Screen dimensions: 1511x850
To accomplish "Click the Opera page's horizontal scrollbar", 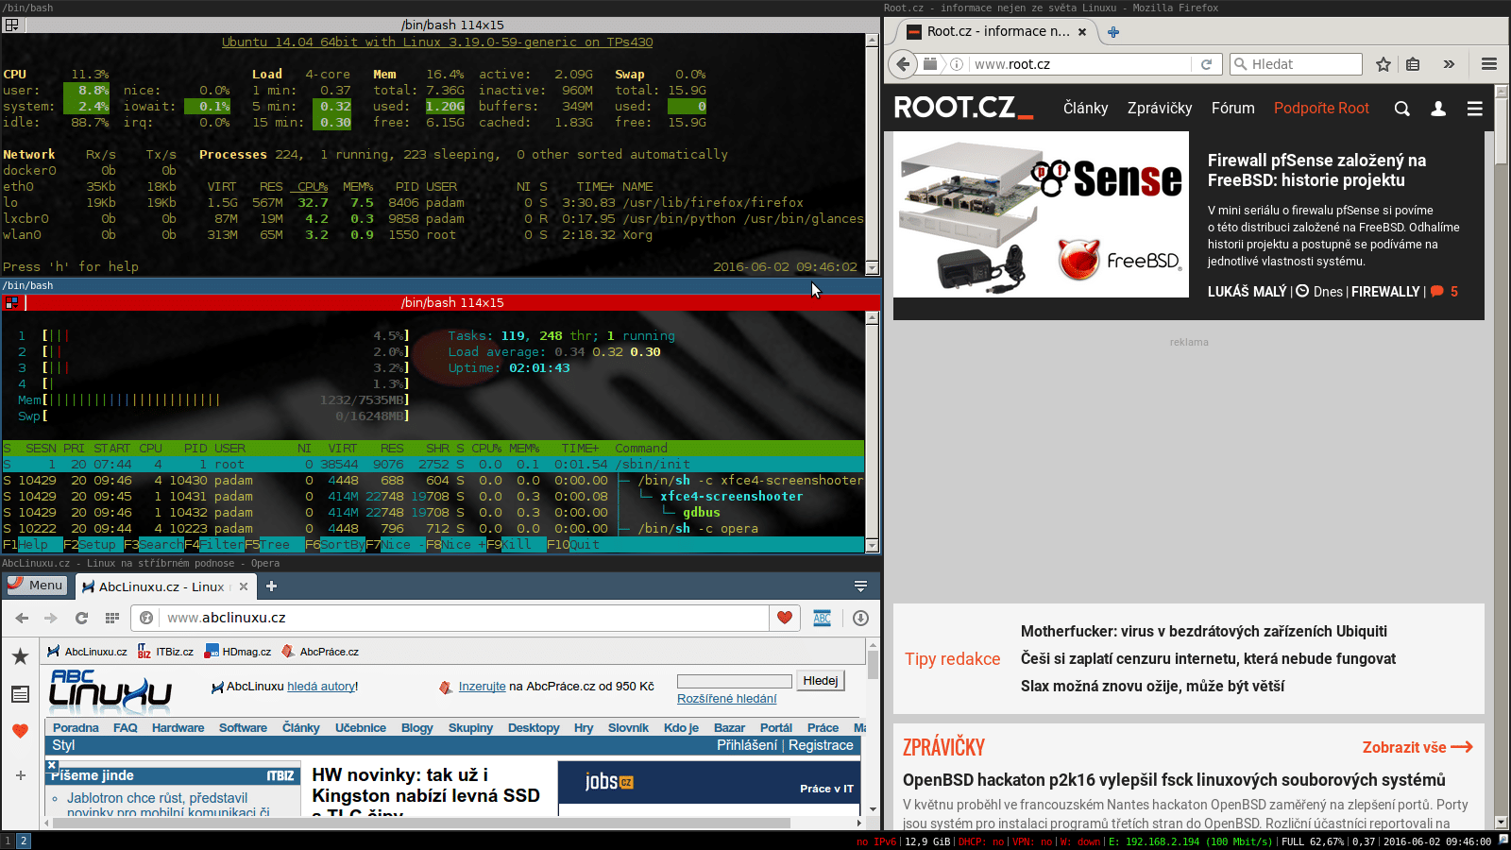I will [425, 823].
